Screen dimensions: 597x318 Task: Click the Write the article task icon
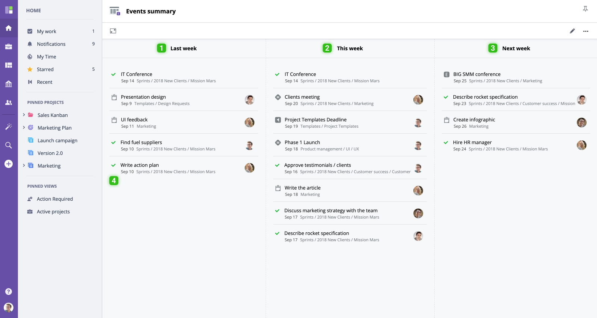point(278,188)
